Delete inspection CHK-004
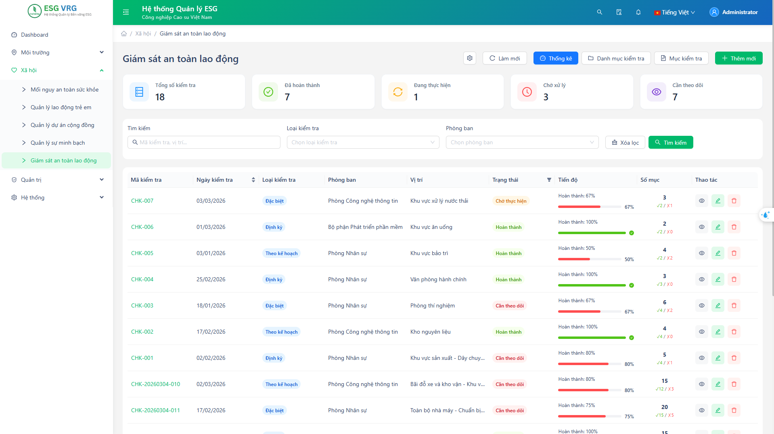The width and height of the screenshot is (774, 434). click(734, 279)
